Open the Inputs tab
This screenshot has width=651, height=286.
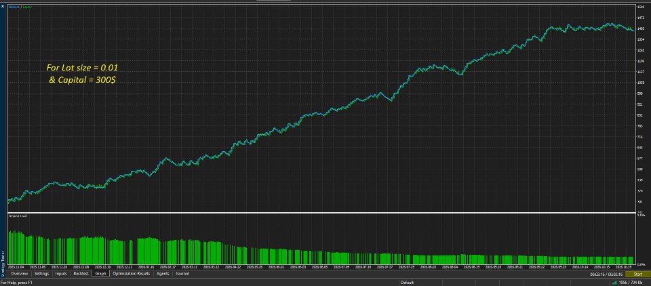[x=61, y=274]
